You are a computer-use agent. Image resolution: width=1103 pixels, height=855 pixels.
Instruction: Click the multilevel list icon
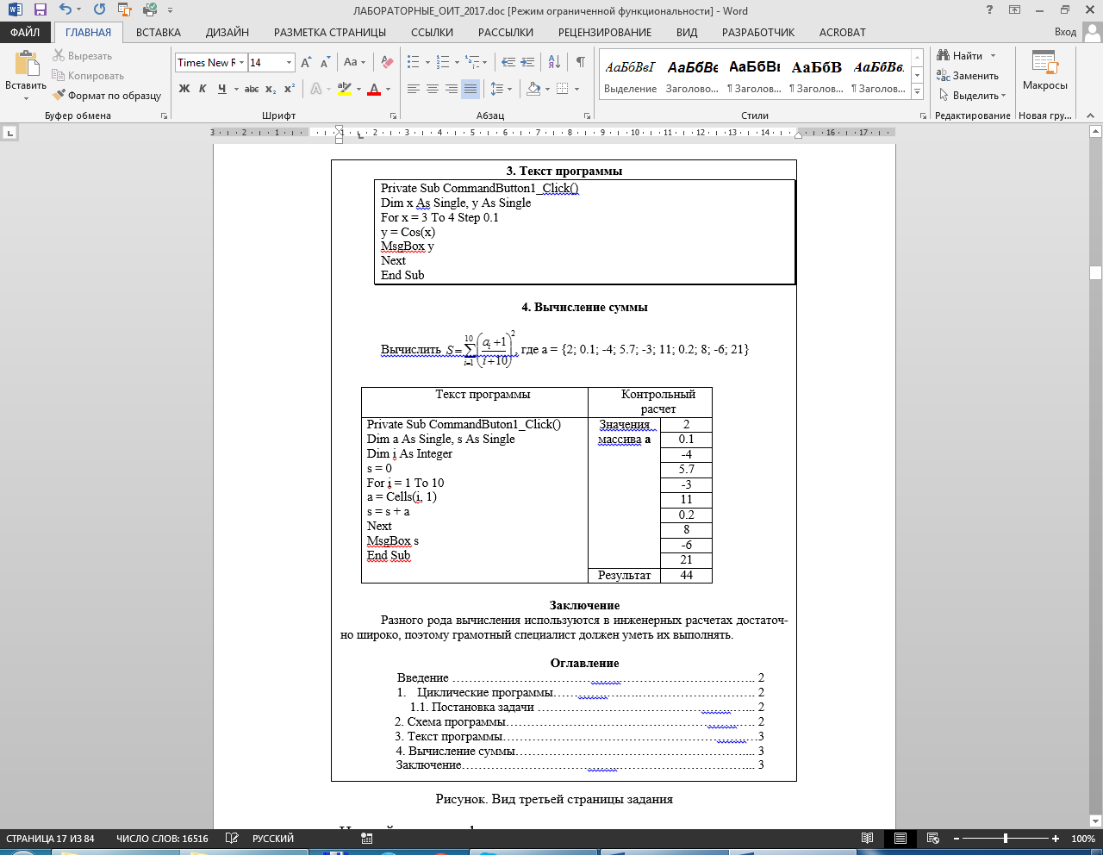tap(472, 62)
